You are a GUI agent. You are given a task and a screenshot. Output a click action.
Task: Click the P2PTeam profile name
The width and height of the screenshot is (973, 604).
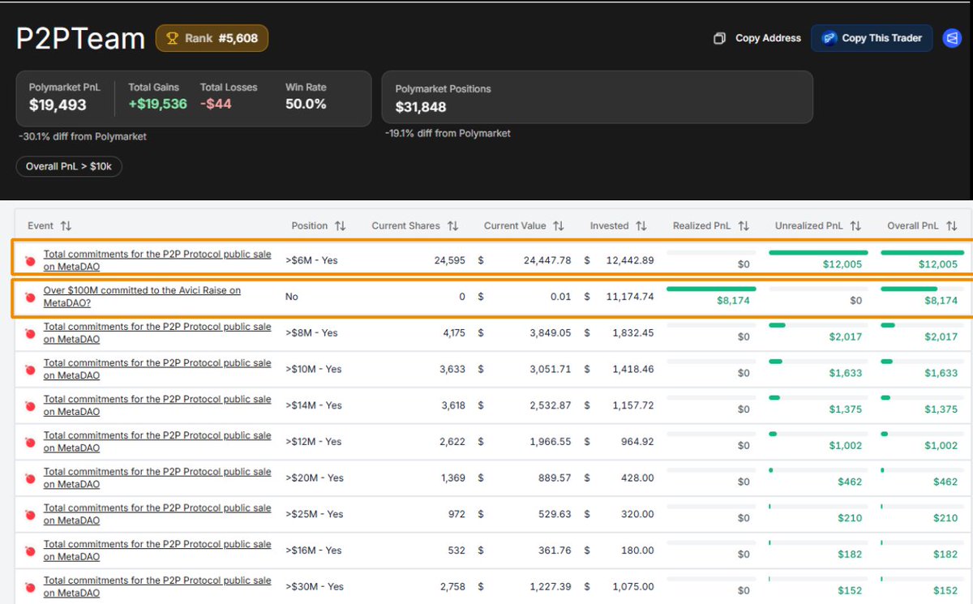[80, 38]
